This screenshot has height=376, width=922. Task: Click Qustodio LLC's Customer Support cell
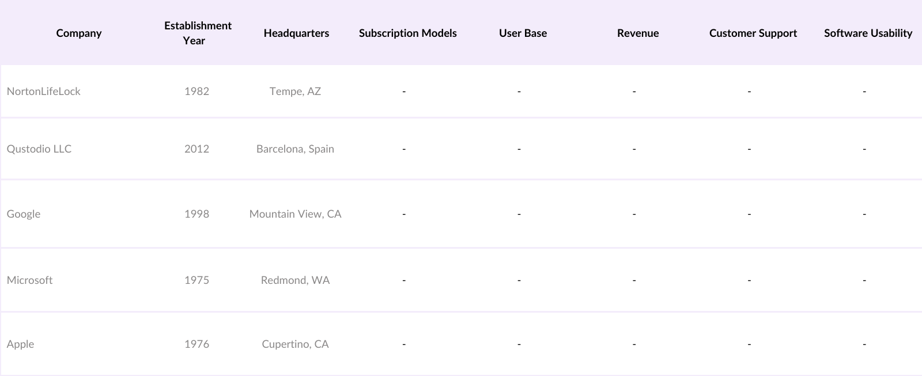coord(749,149)
